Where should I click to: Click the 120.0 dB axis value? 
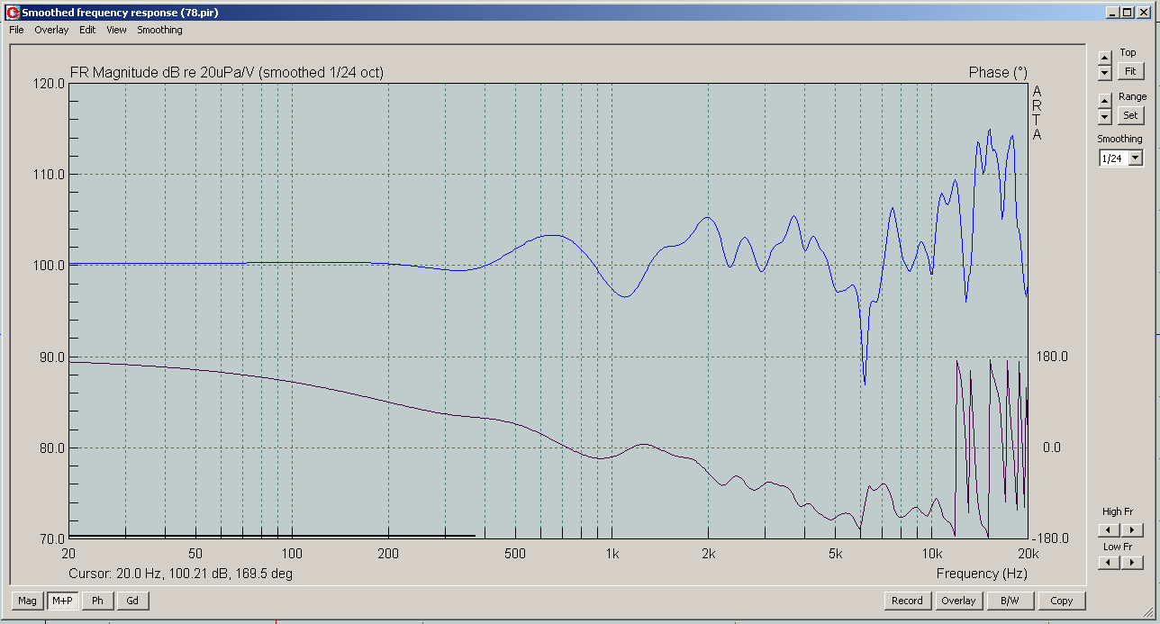tap(48, 84)
